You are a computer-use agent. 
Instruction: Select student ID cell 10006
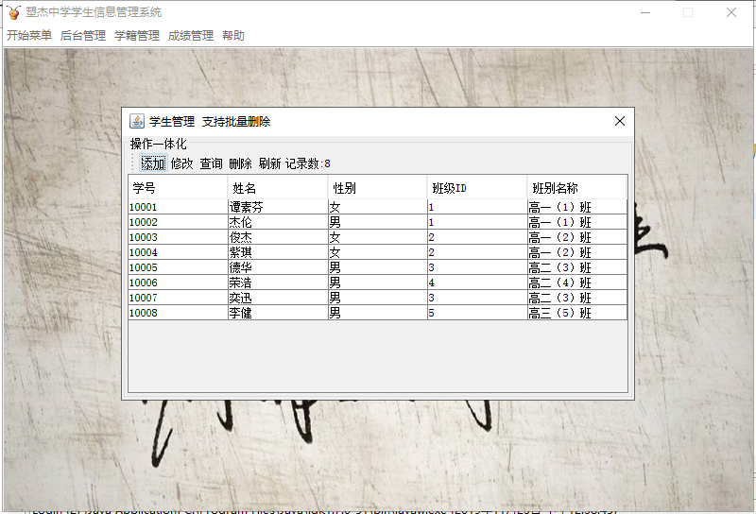point(178,283)
